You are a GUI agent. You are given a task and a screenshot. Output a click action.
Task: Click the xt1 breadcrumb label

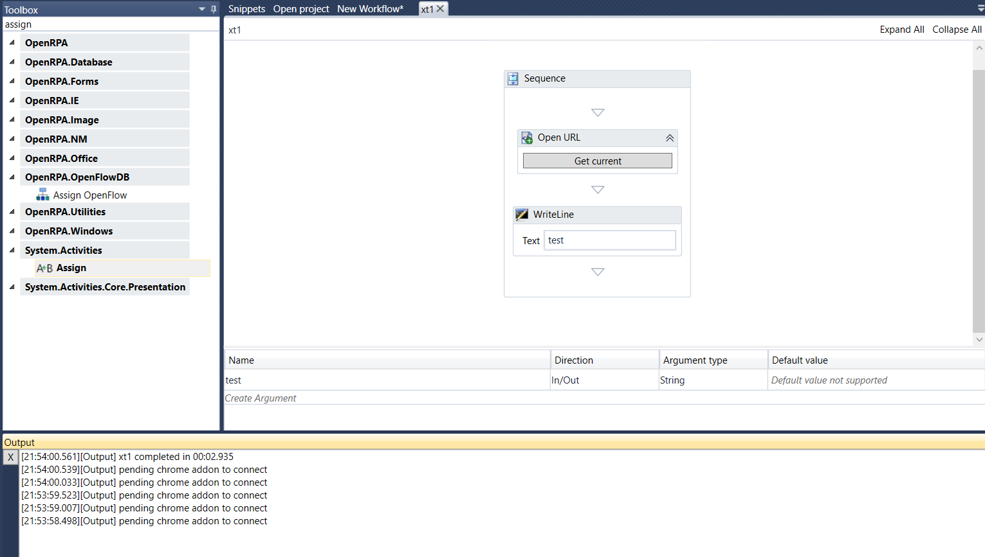coord(235,30)
